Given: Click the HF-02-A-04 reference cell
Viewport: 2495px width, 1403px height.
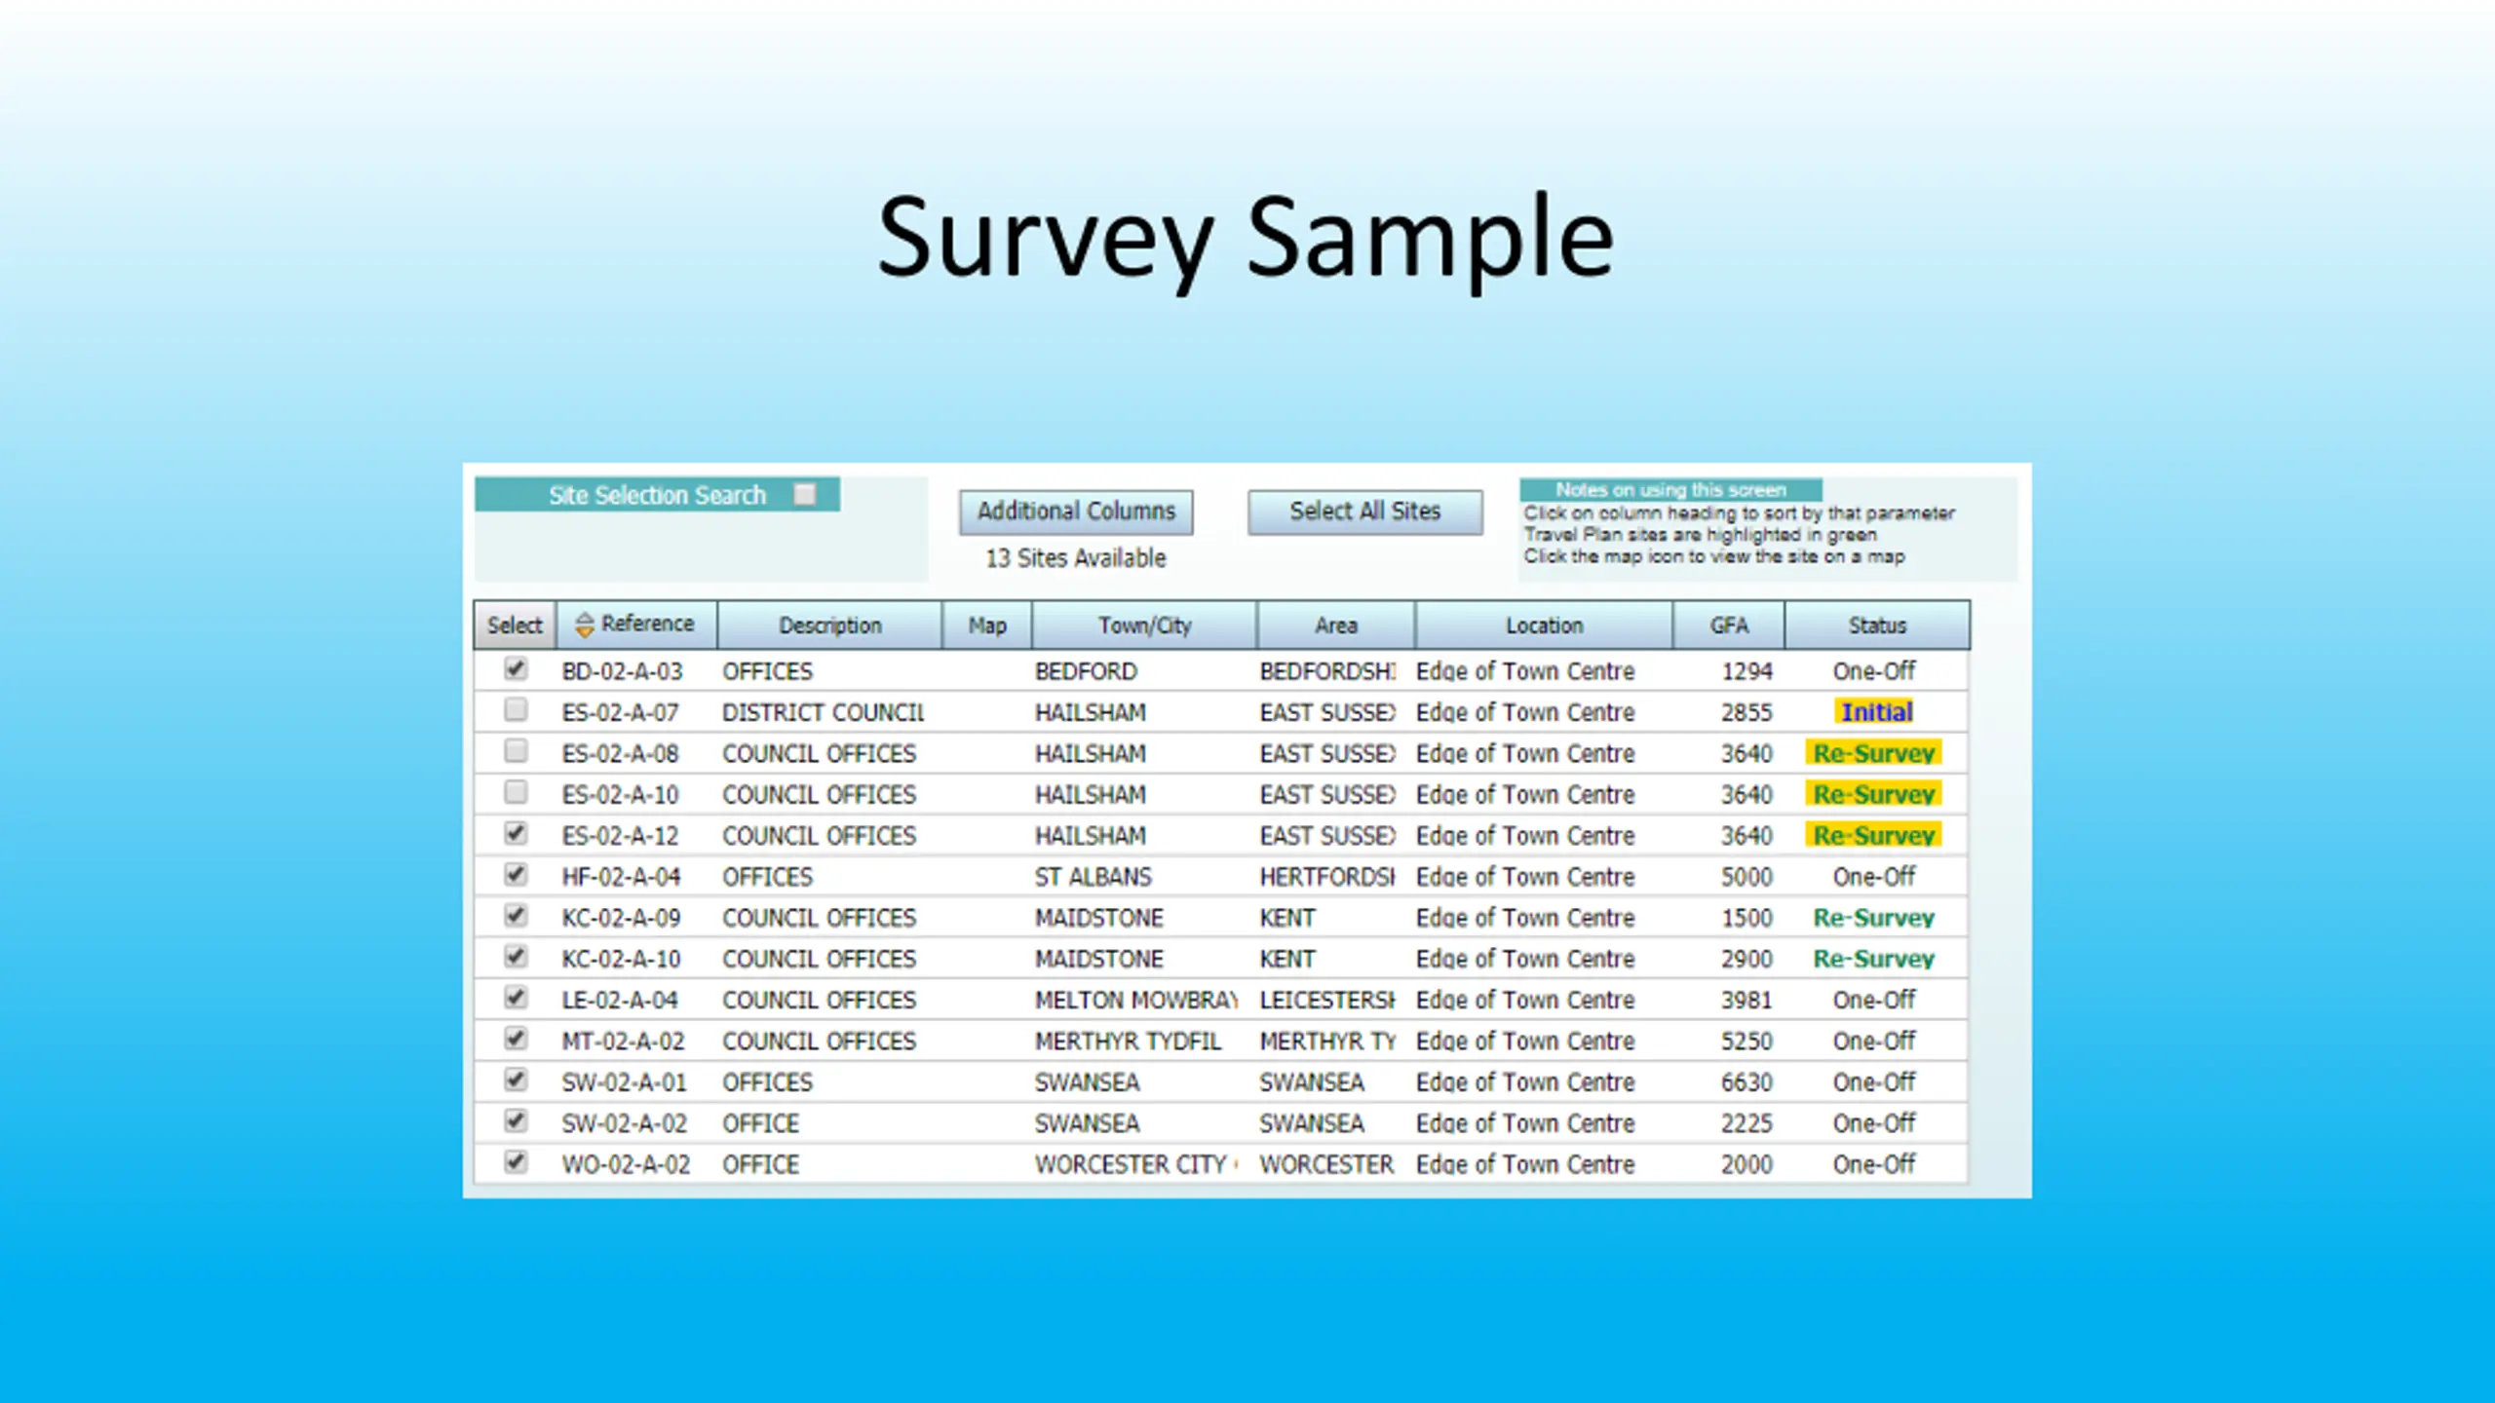Looking at the screenshot, I should pyautogui.click(x=621, y=877).
